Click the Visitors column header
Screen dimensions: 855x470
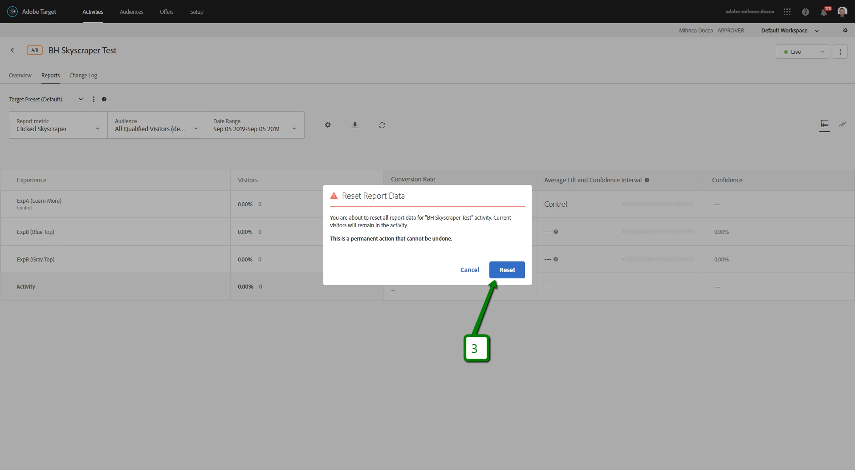click(x=248, y=180)
